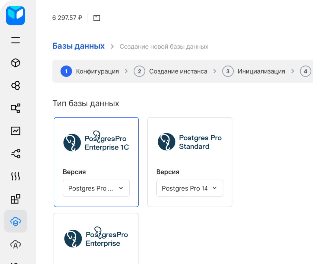Viewport: 313px width, 264px height.
Task: Click the Тип базы данных heading
Action: pyautogui.click(x=86, y=103)
